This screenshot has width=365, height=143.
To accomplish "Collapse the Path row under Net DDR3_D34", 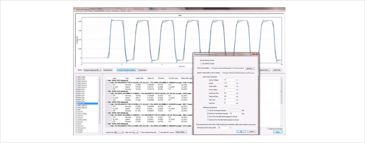I will click(x=109, y=104).
